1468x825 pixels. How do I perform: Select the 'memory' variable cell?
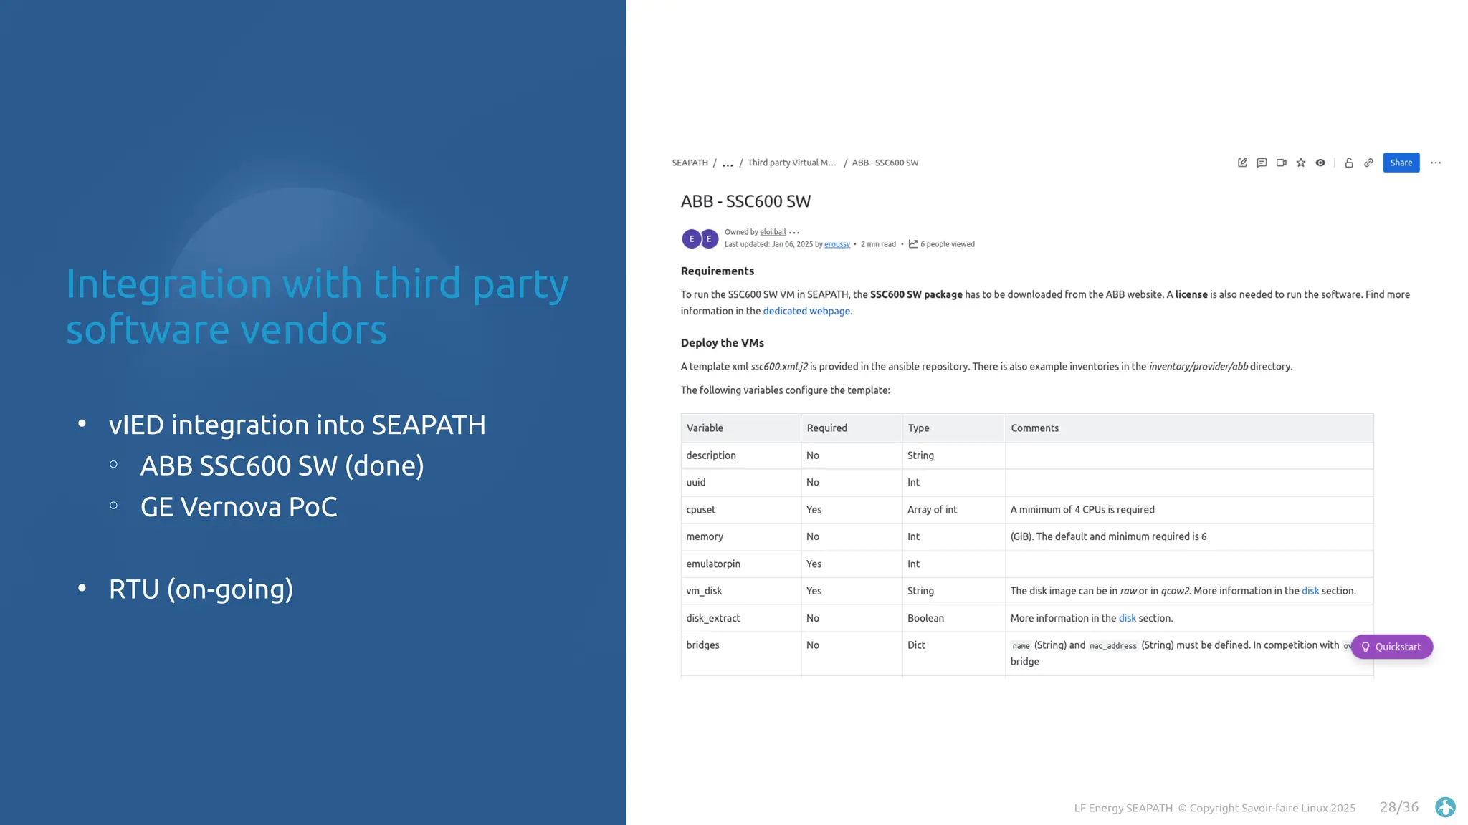coord(740,536)
